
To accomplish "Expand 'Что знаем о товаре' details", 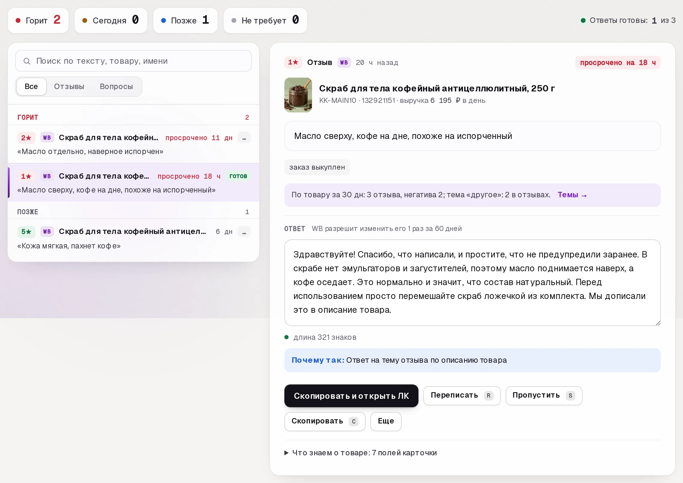I will [x=361, y=453].
